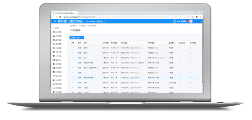252x120 pixels.
Task: Open help via the question mark icon
Action: 174,21
